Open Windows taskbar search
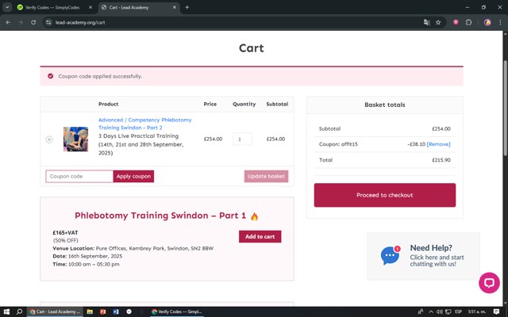 pos(19,311)
